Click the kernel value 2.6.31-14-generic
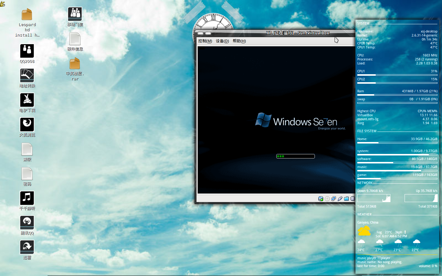This screenshot has width=442, height=276. tap(425, 35)
